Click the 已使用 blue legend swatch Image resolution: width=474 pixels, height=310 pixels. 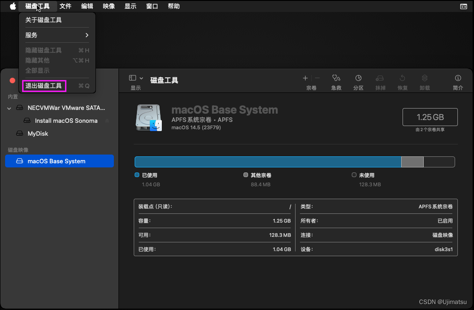[x=137, y=175]
